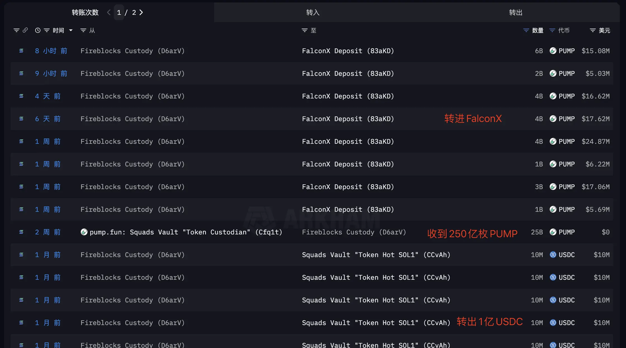Select the 转账次数 transfers tab

[x=85, y=12]
